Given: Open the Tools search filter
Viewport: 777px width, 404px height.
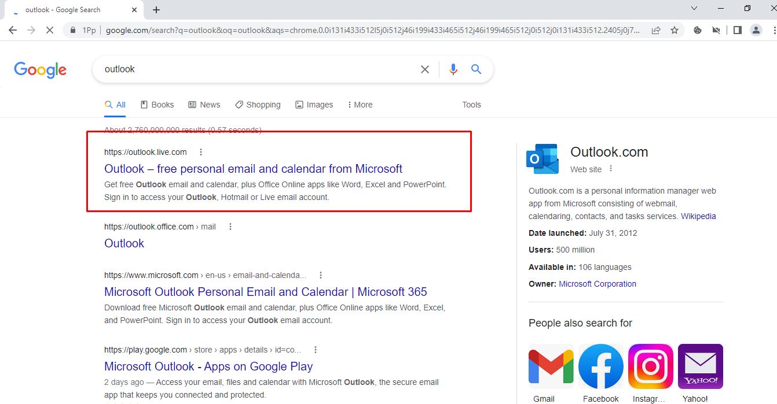Looking at the screenshot, I should pos(471,105).
